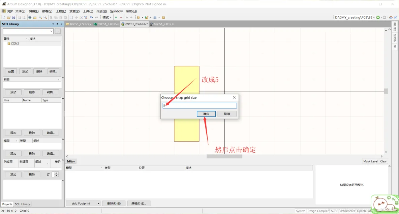Screen dimensions: 399x214
Task: Switch to the 89C51_2.PcbLib tab
Action: tap(162, 24)
